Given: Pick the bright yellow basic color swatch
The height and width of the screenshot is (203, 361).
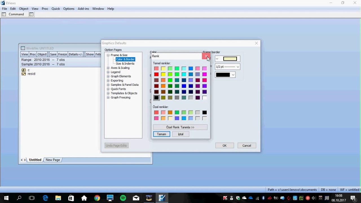Looking at the screenshot, I should coord(163,74).
